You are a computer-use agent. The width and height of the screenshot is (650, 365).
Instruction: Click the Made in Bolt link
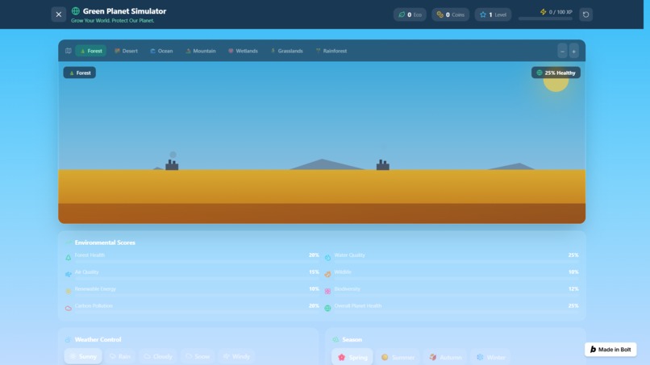(610, 349)
